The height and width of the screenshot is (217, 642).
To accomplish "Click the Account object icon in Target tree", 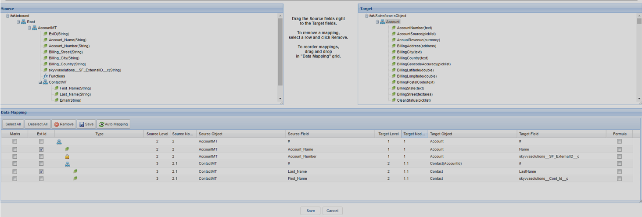I will pyautogui.click(x=382, y=22).
